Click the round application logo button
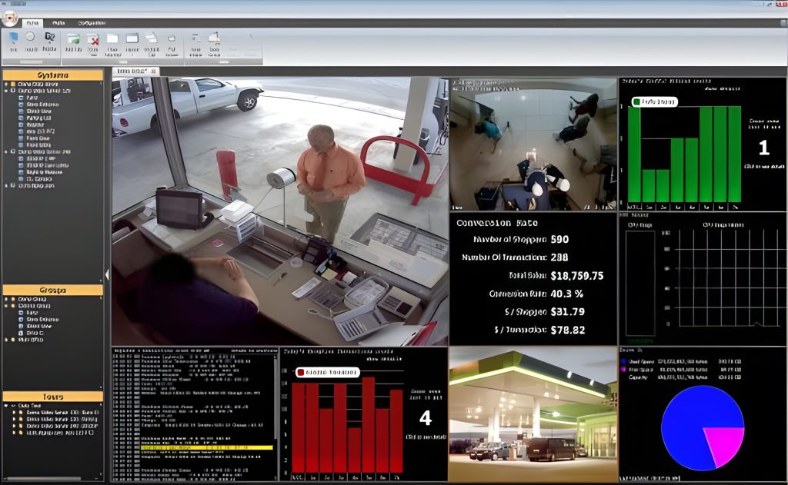 point(10,18)
